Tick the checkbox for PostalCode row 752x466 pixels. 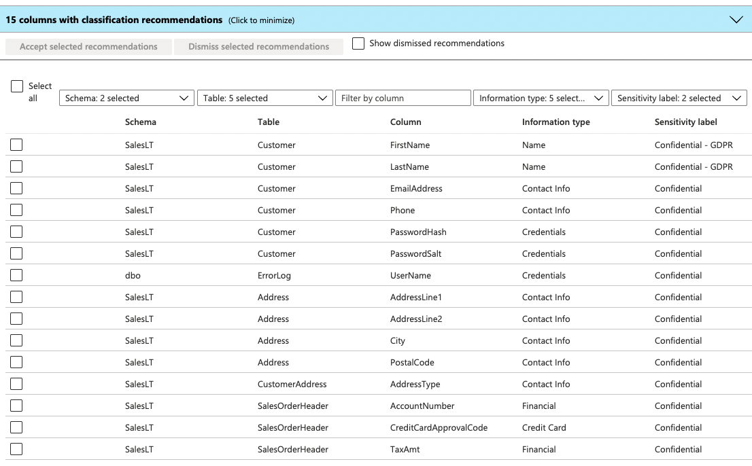[x=16, y=362]
